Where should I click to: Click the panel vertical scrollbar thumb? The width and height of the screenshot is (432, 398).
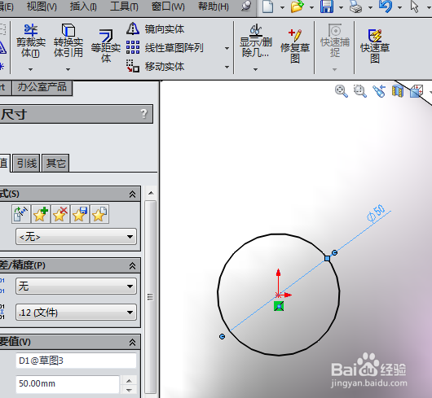click(x=151, y=297)
